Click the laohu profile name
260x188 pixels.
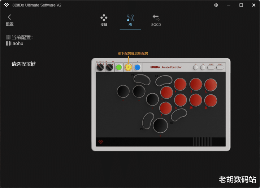point(17,43)
